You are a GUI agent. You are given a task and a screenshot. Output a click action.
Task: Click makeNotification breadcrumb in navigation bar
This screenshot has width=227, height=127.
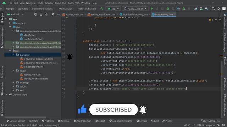tap(87, 8)
